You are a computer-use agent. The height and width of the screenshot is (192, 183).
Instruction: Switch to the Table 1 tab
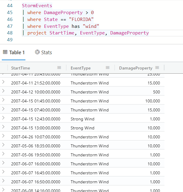click(14, 52)
